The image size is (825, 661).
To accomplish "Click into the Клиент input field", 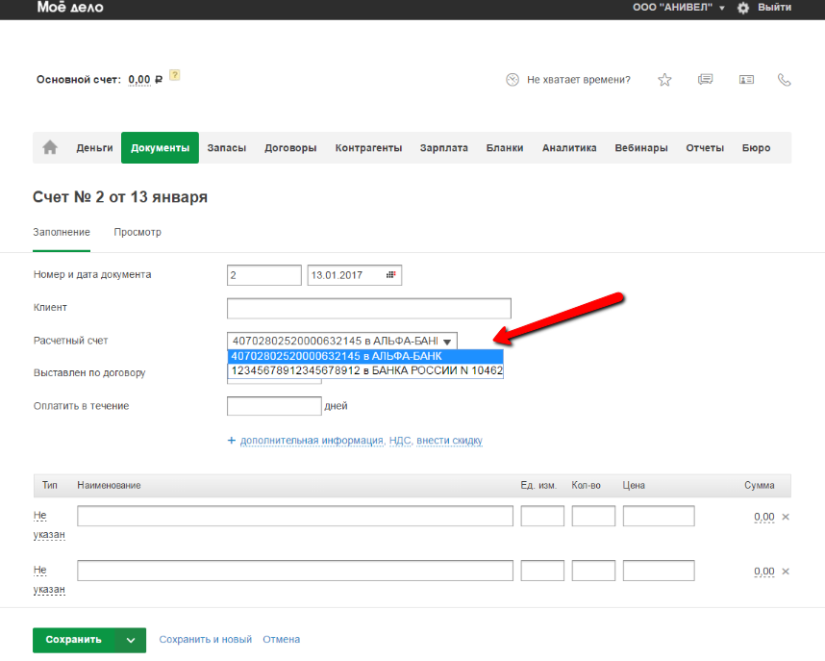I will (368, 308).
